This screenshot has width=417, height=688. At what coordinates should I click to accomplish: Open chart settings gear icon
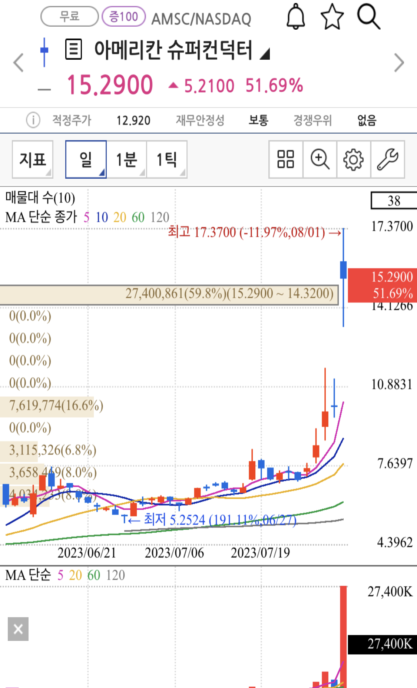click(x=354, y=159)
